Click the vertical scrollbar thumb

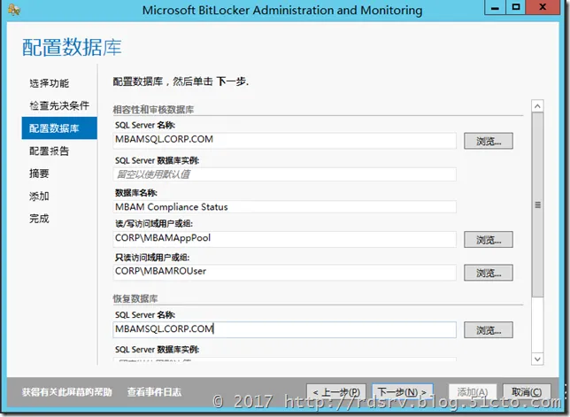pyautogui.click(x=537, y=205)
